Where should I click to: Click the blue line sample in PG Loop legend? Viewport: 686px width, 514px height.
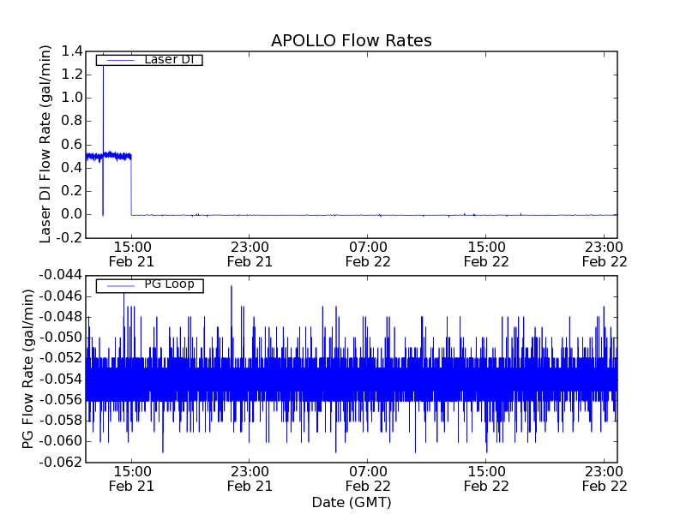pyautogui.click(x=117, y=285)
